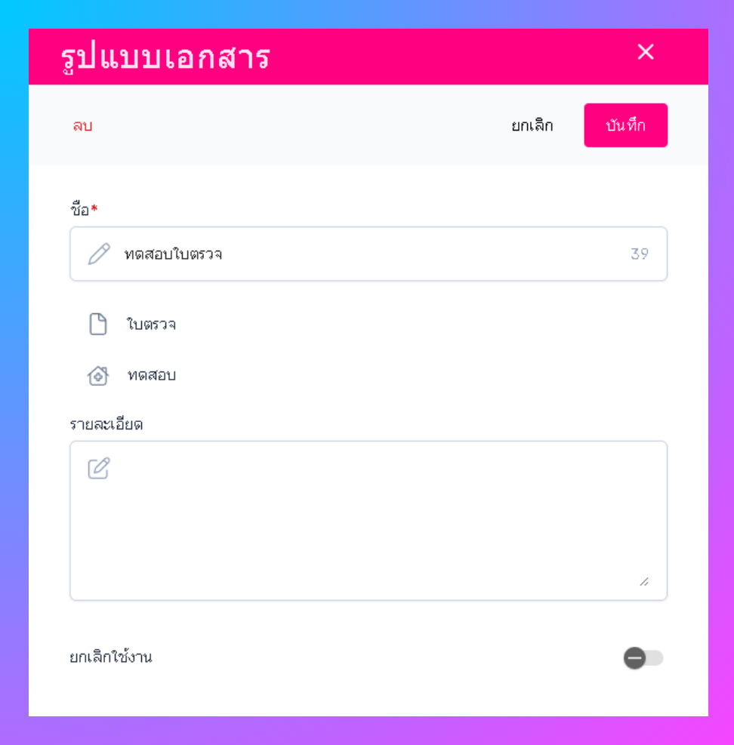The image size is (734, 745).
Task: Click the red ลบ delete link
Action: (x=82, y=126)
